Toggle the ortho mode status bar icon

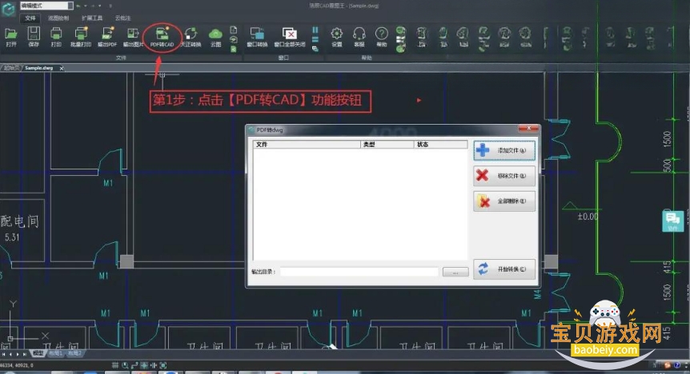pyautogui.click(x=134, y=365)
